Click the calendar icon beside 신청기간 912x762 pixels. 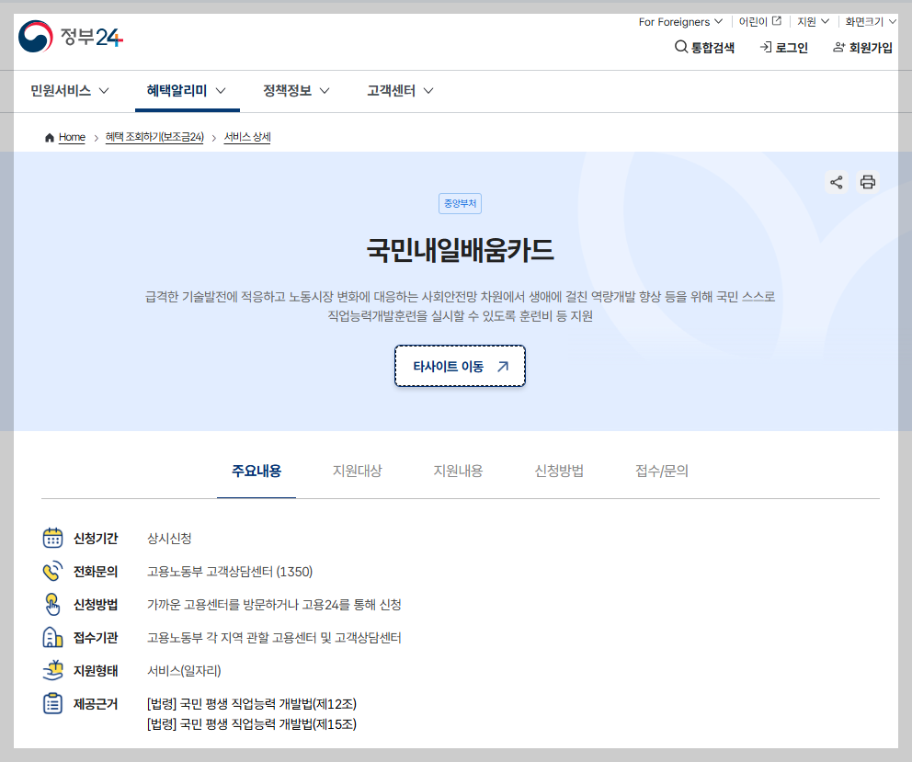coord(51,538)
